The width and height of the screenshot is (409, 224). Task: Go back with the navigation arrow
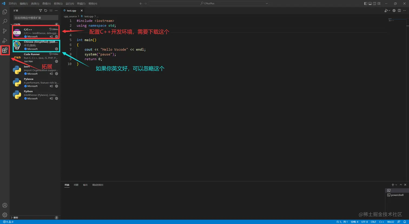[141, 4]
